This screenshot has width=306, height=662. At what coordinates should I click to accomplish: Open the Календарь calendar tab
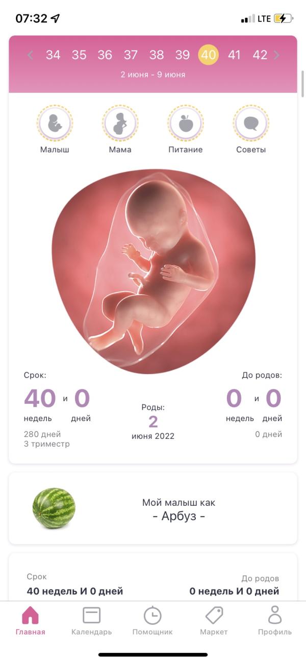92,620
